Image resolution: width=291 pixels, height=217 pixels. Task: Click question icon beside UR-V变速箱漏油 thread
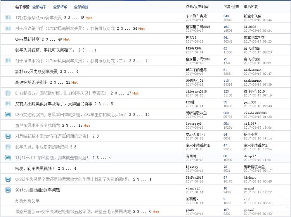[x=8, y=115]
